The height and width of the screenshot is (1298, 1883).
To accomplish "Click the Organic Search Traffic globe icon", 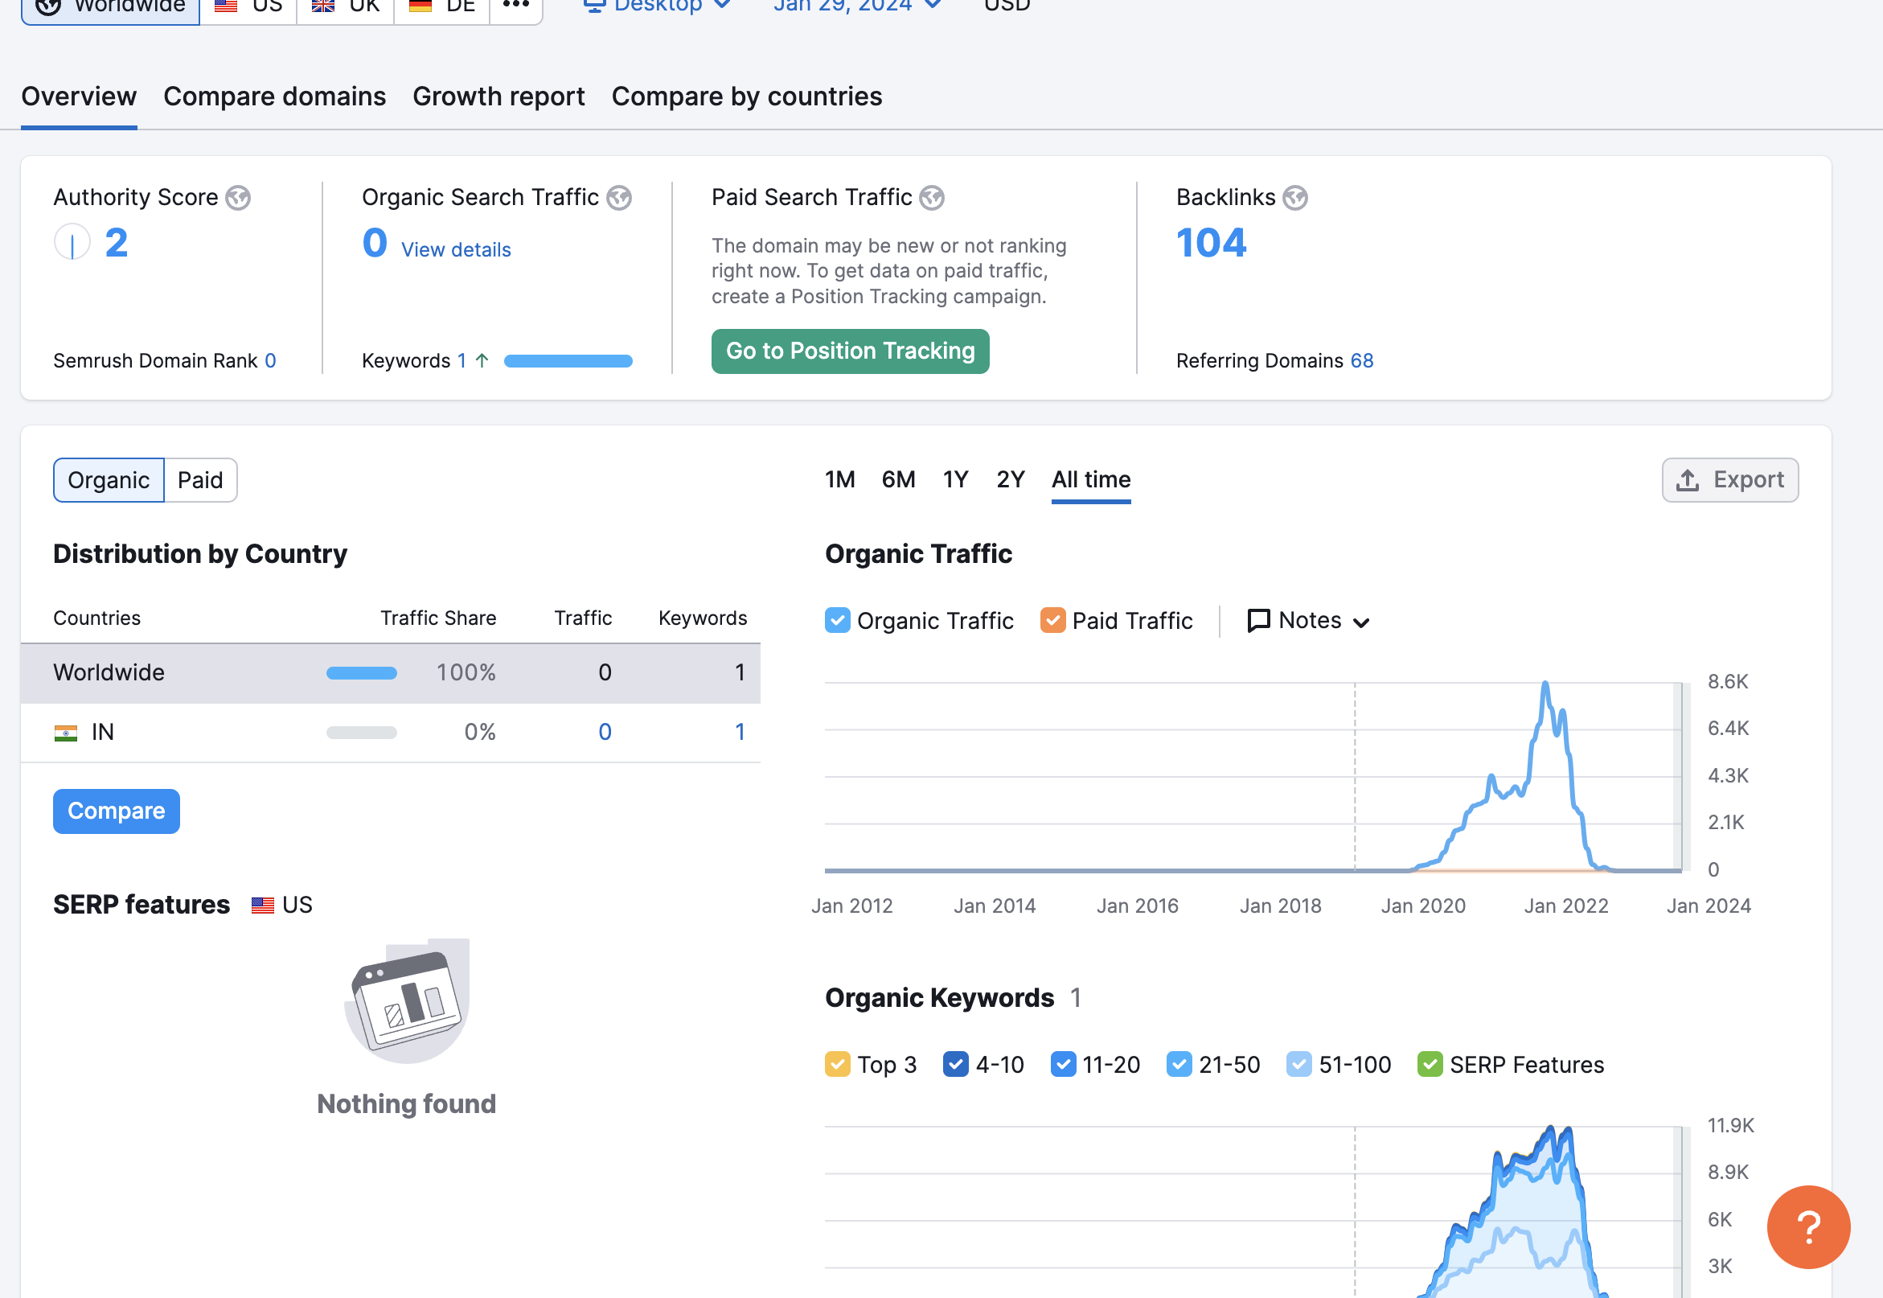I will (x=620, y=198).
